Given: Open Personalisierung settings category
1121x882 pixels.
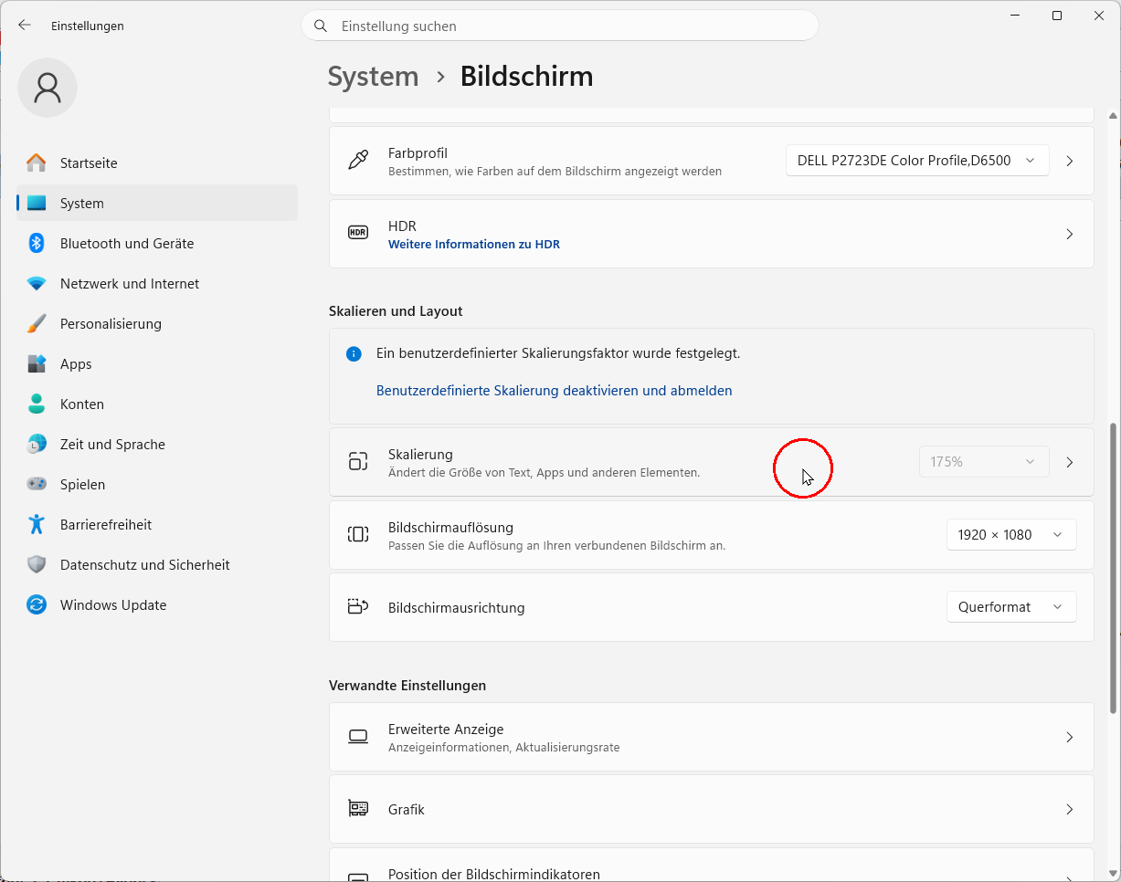Looking at the screenshot, I should coord(157,324).
